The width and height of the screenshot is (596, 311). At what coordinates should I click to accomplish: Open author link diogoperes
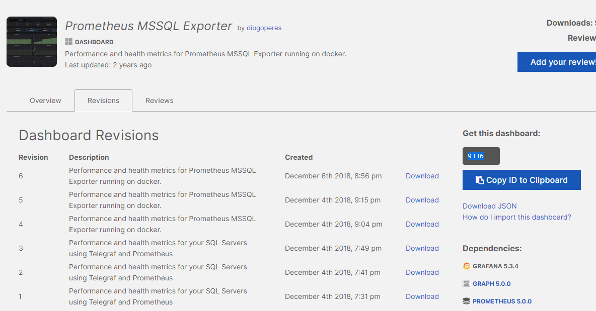click(x=264, y=28)
